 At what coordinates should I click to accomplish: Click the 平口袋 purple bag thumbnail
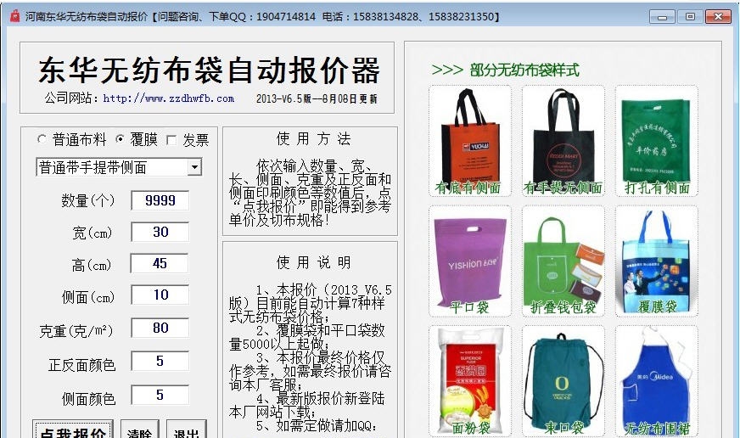click(469, 261)
